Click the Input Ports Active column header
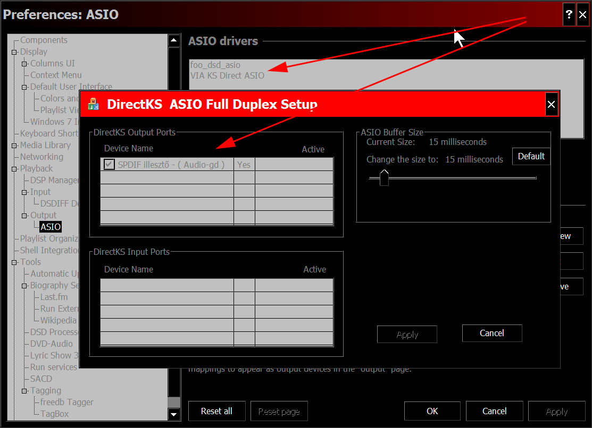 pyautogui.click(x=314, y=269)
